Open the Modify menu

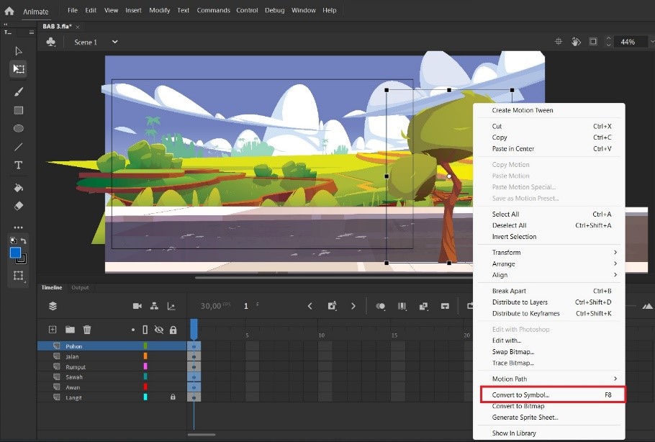pyautogui.click(x=160, y=10)
